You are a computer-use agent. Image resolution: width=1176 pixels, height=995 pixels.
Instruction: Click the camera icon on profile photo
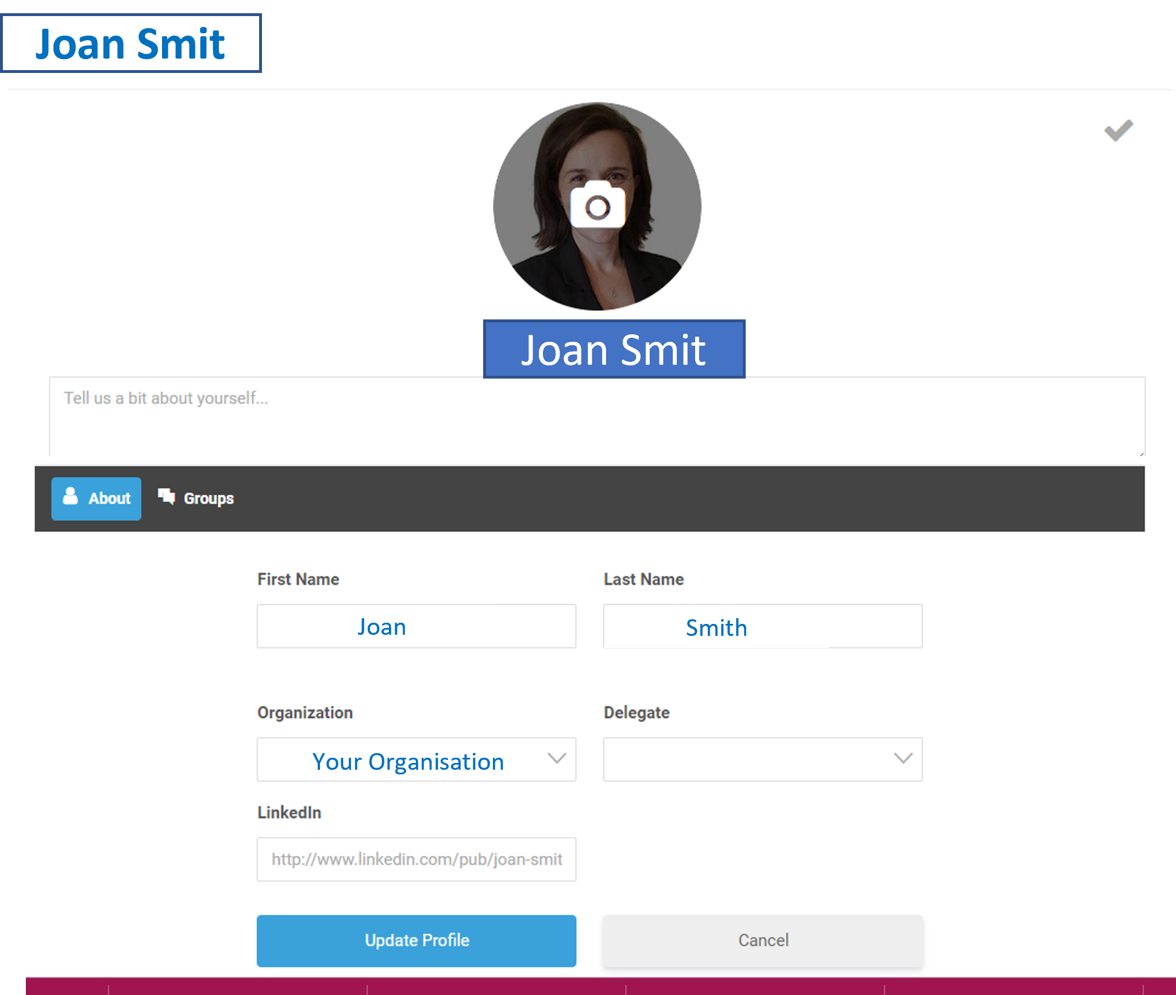[597, 205]
